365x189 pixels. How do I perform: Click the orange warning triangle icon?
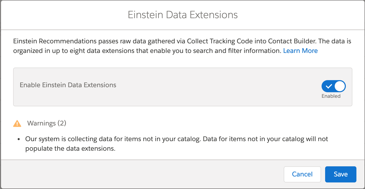(17, 123)
